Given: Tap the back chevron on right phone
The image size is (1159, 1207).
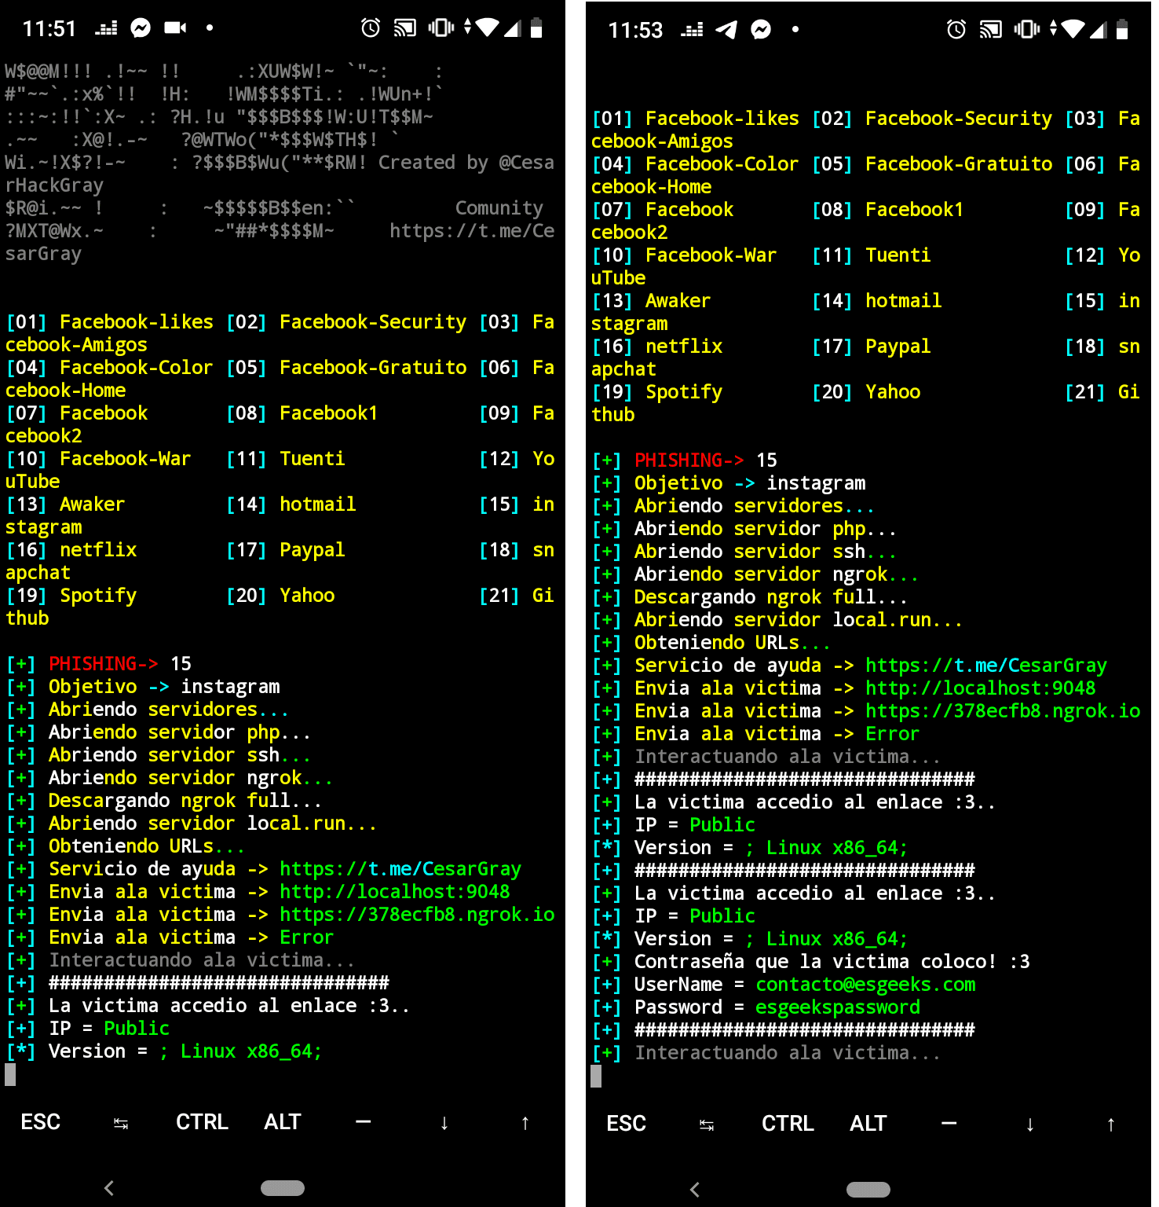Looking at the screenshot, I should pos(695,1190).
